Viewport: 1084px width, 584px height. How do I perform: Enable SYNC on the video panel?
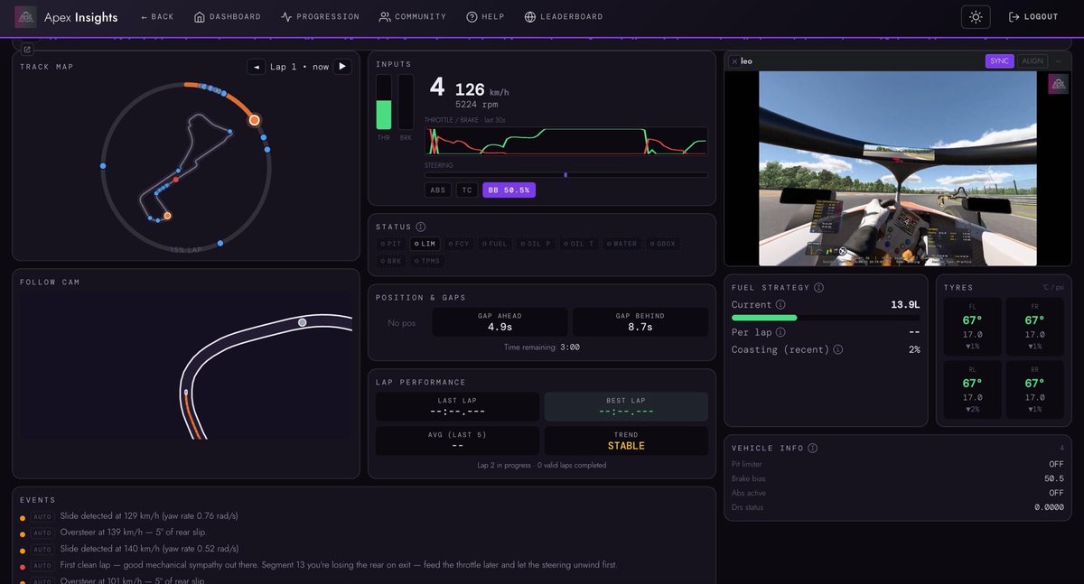(x=999, y=61)
